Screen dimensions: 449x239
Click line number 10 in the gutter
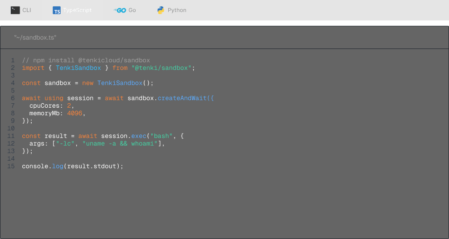click(x=11, y=128)
